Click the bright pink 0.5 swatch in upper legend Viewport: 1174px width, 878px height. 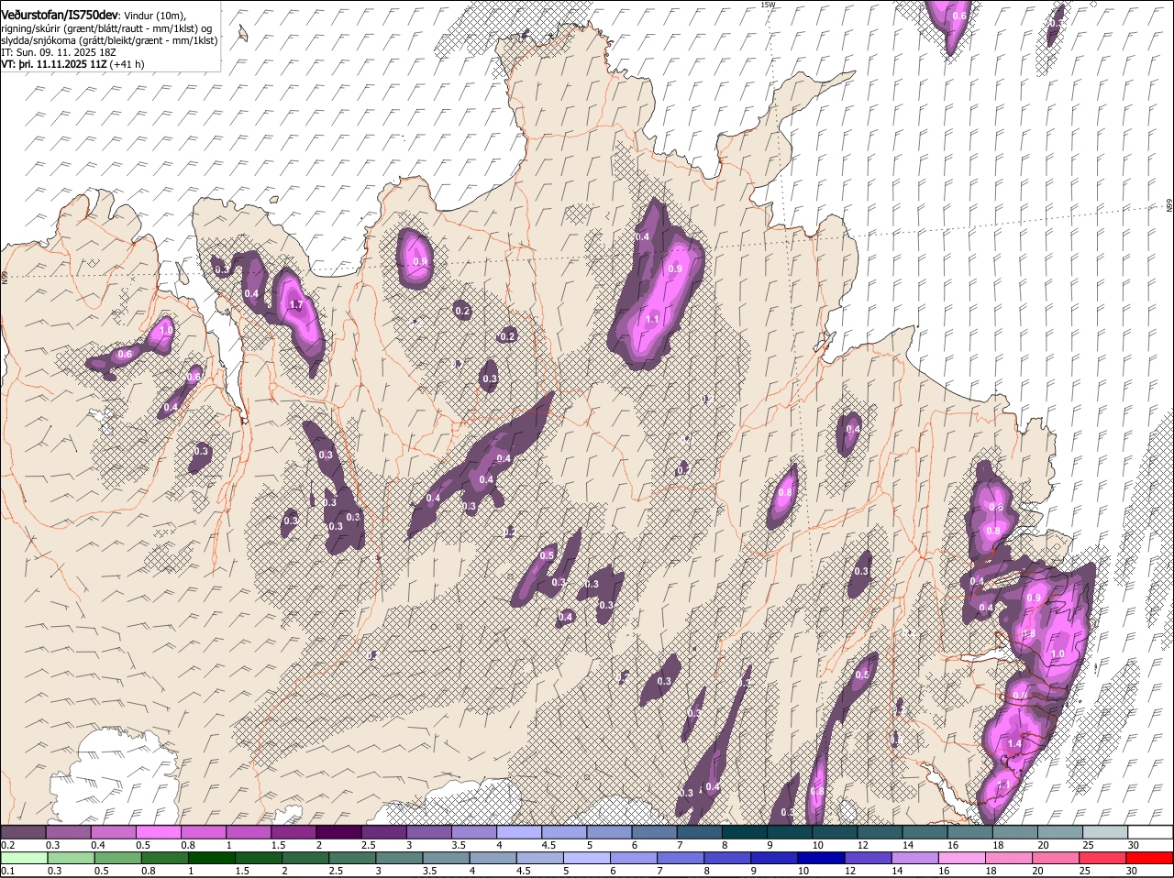coord(159,831)
